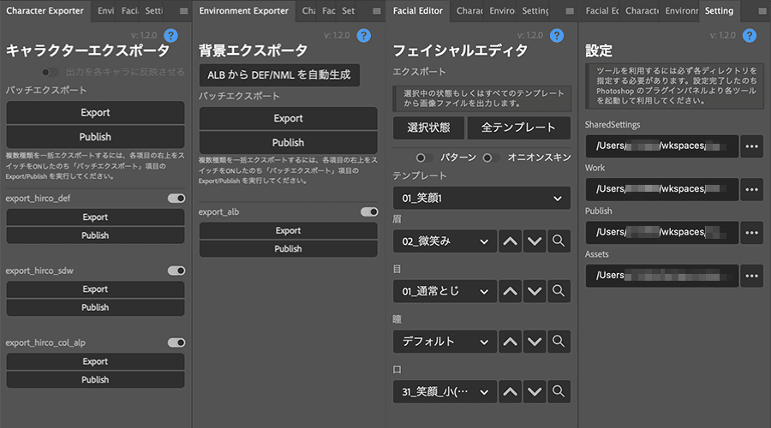Click the Work directory path field
Viewport: 771px width, 428px height.
(x=661, y=188)
